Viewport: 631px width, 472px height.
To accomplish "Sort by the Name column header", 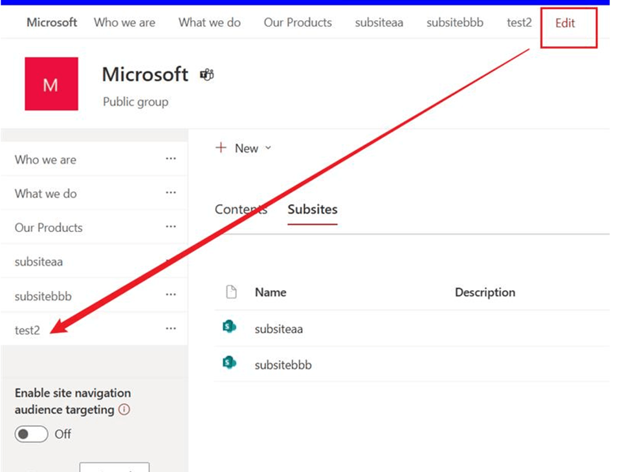I will 271,292.
